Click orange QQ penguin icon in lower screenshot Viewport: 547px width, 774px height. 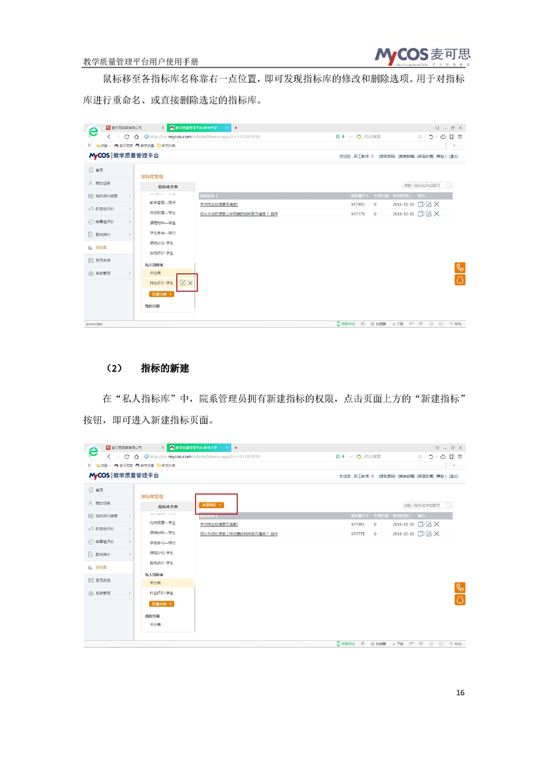(x=459, y=599)
